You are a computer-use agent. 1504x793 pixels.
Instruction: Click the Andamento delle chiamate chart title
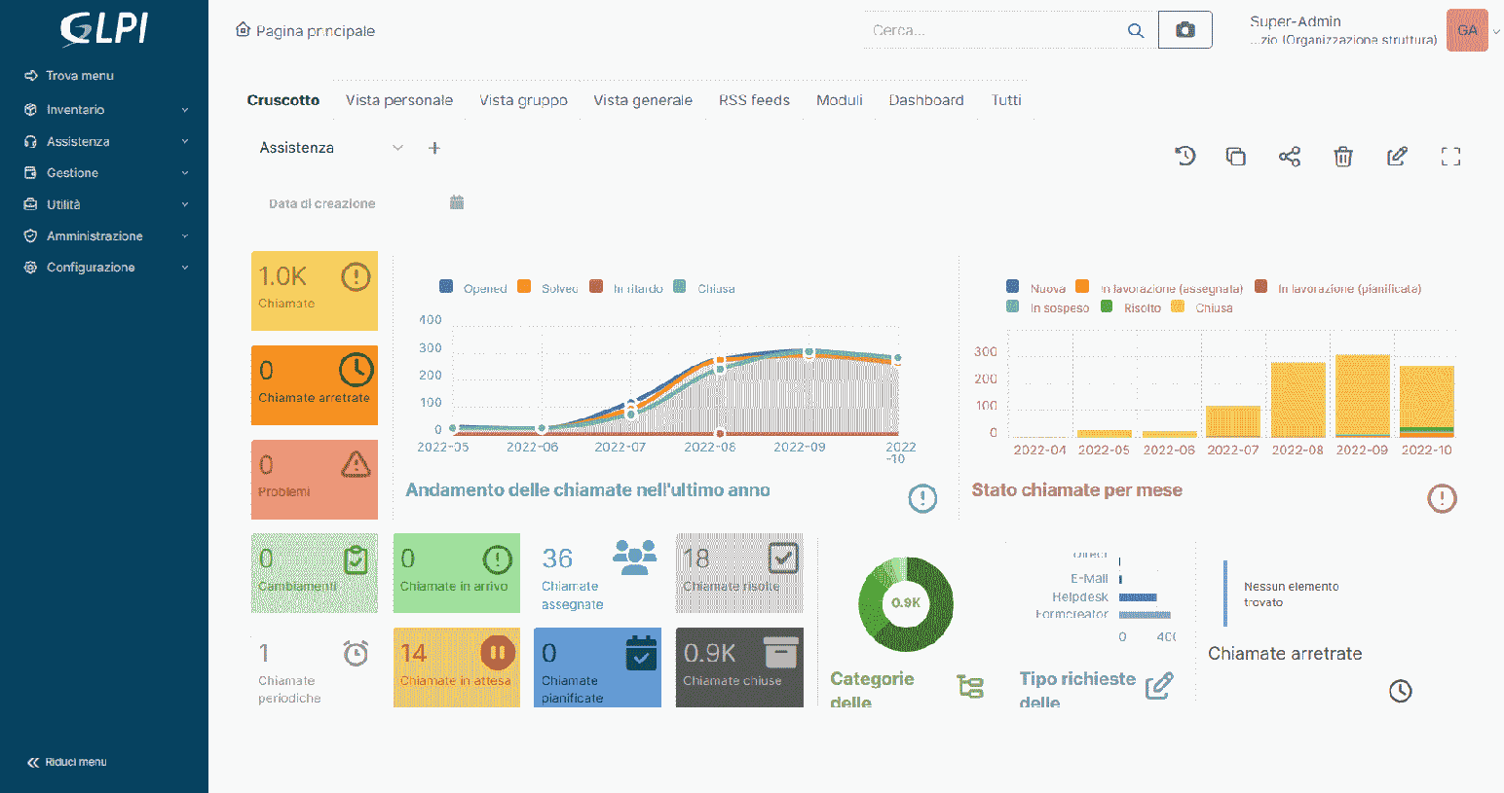587,490
